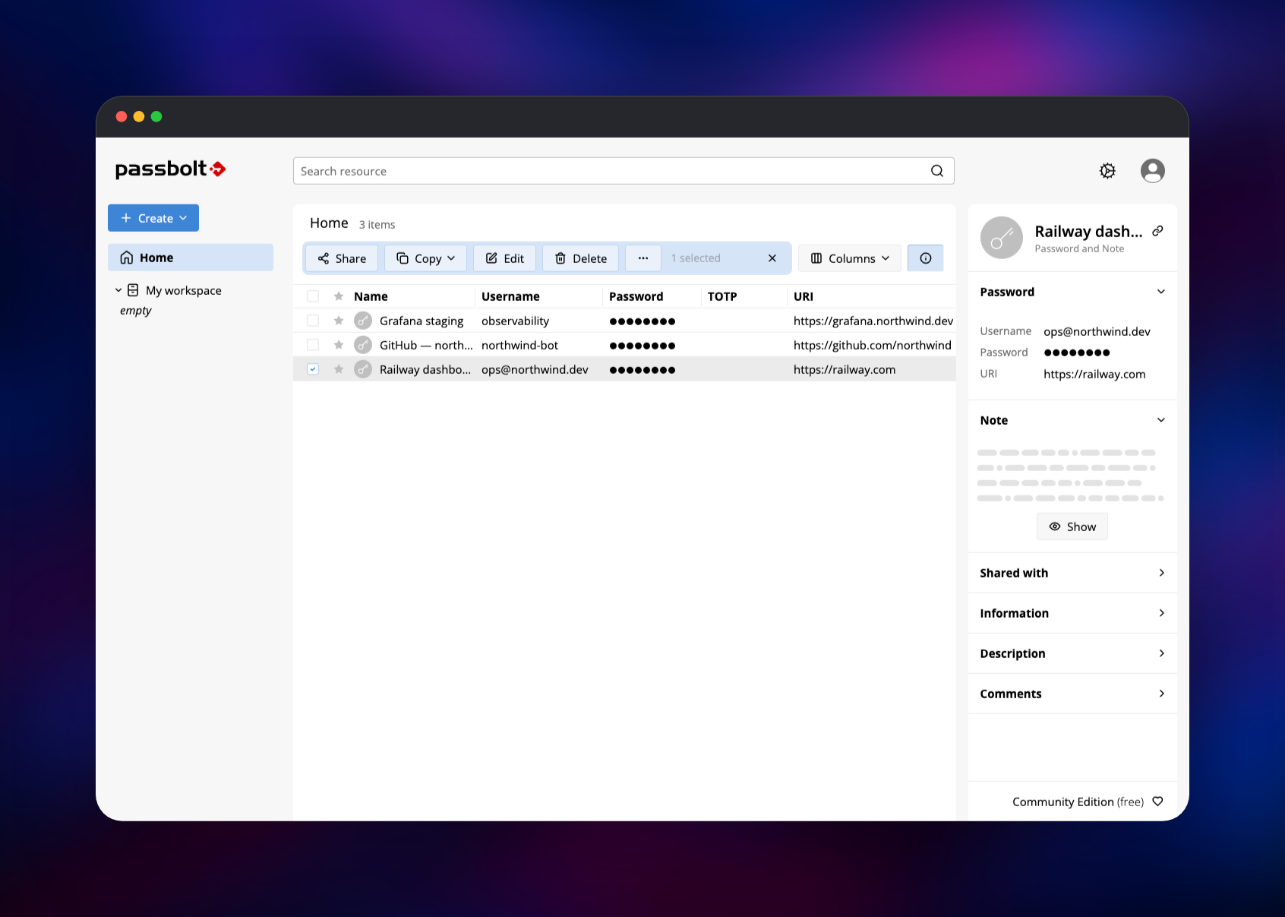The height and width of the screenshot is (917, 1285).
Task: Copy the sidebar username ops@northwind.dev
Action: click(x=1097, y=331)
